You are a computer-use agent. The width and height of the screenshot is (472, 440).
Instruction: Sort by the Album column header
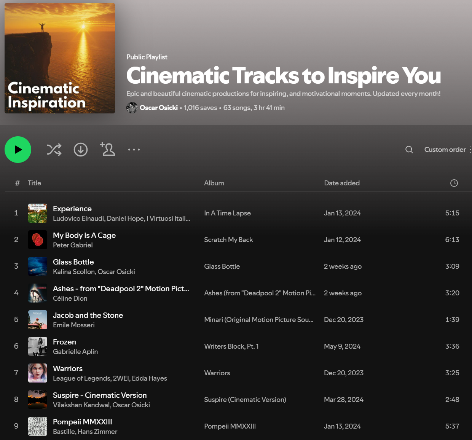[x=214, y=183]
